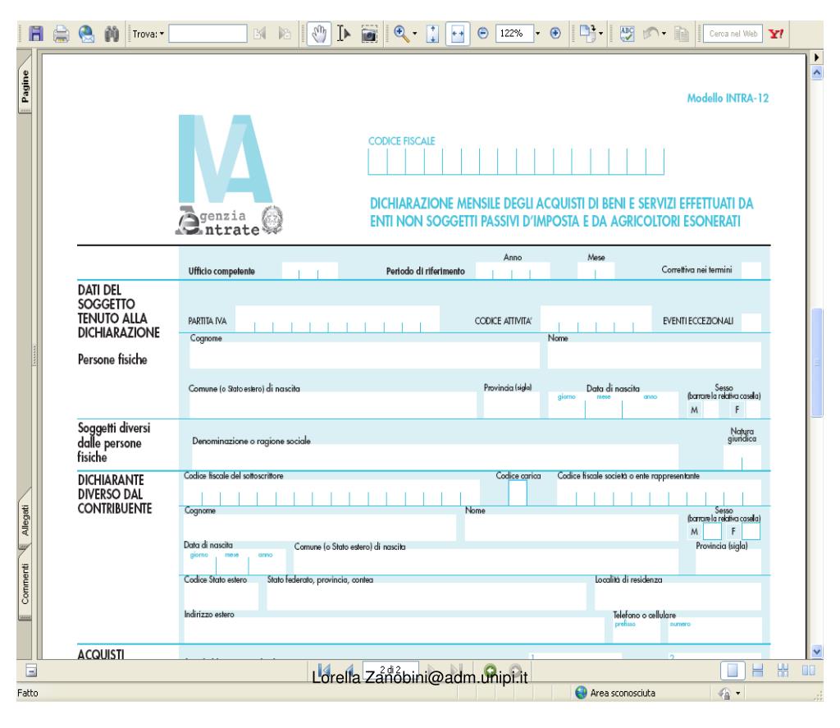Go to the previous search result
840x728 pixels.
(260, 34)
